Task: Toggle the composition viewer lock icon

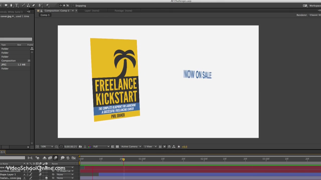Action: 41,11
